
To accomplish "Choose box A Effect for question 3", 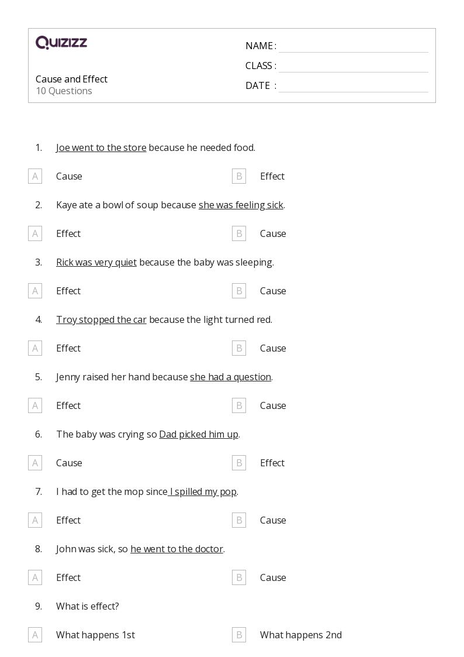I will (35, 291).
